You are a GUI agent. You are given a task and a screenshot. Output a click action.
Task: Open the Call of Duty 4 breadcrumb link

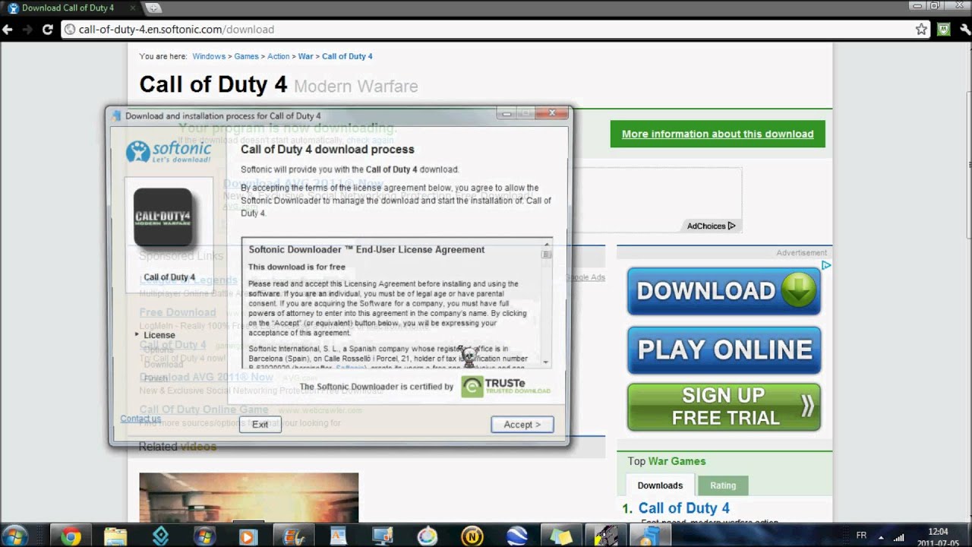347,56
